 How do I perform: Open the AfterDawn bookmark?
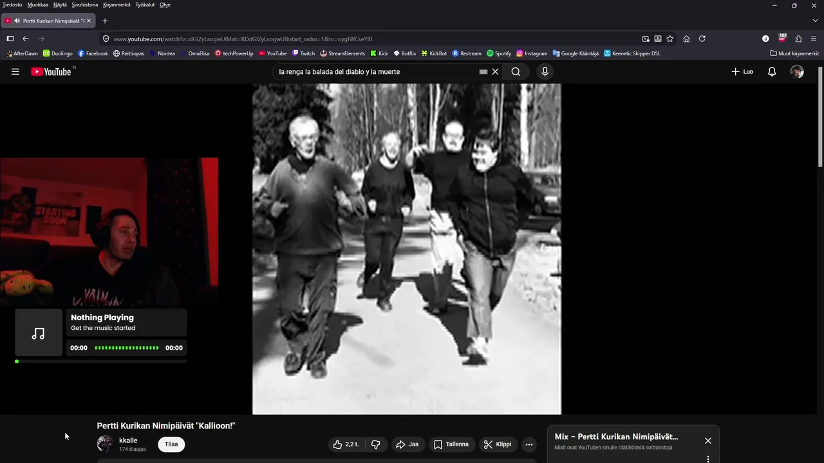(x=22, y=53)
